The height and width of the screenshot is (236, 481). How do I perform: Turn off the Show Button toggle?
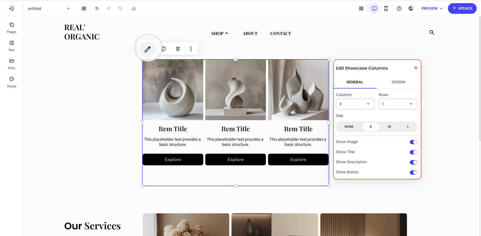coord(413,172)
